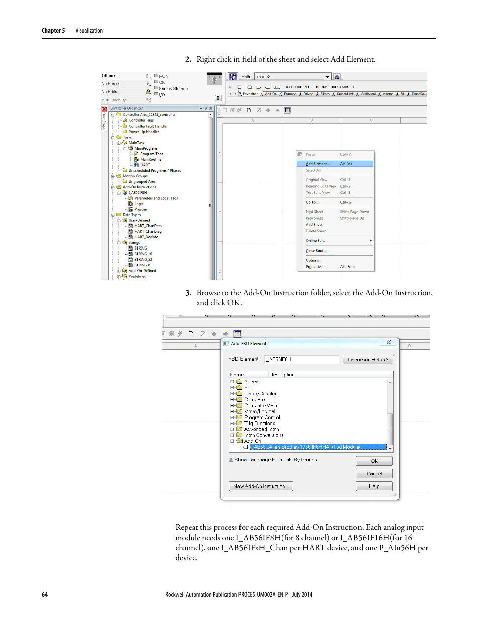Open Controller Tags in the organizer
Screen dimensions: 479x620
[x=141, y=120]
